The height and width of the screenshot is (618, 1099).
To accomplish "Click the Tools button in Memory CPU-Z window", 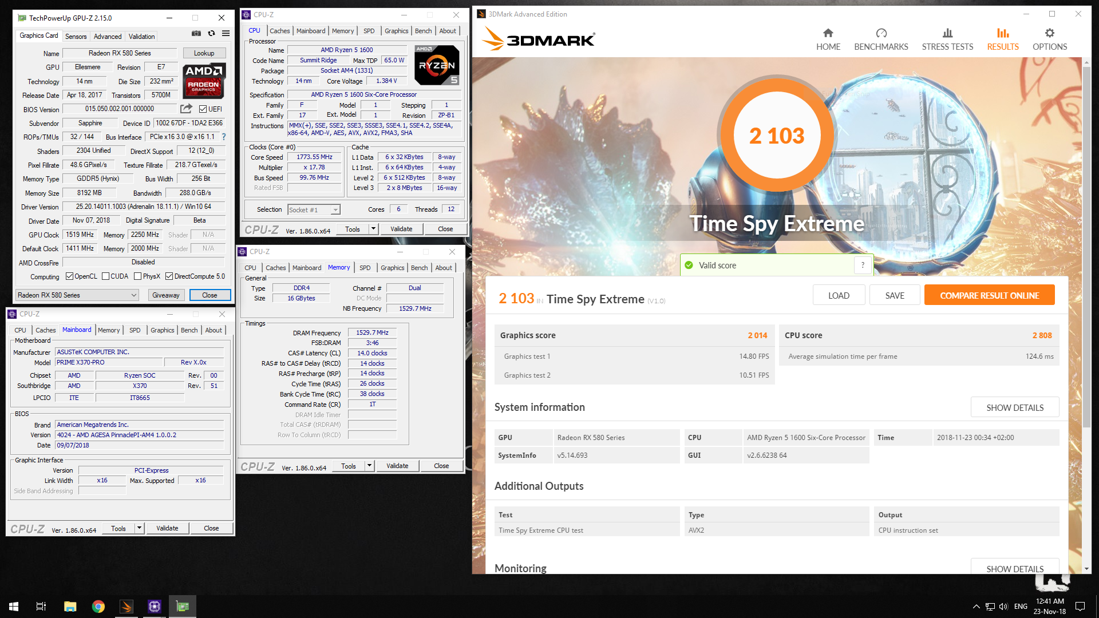I will click(348, 466).
